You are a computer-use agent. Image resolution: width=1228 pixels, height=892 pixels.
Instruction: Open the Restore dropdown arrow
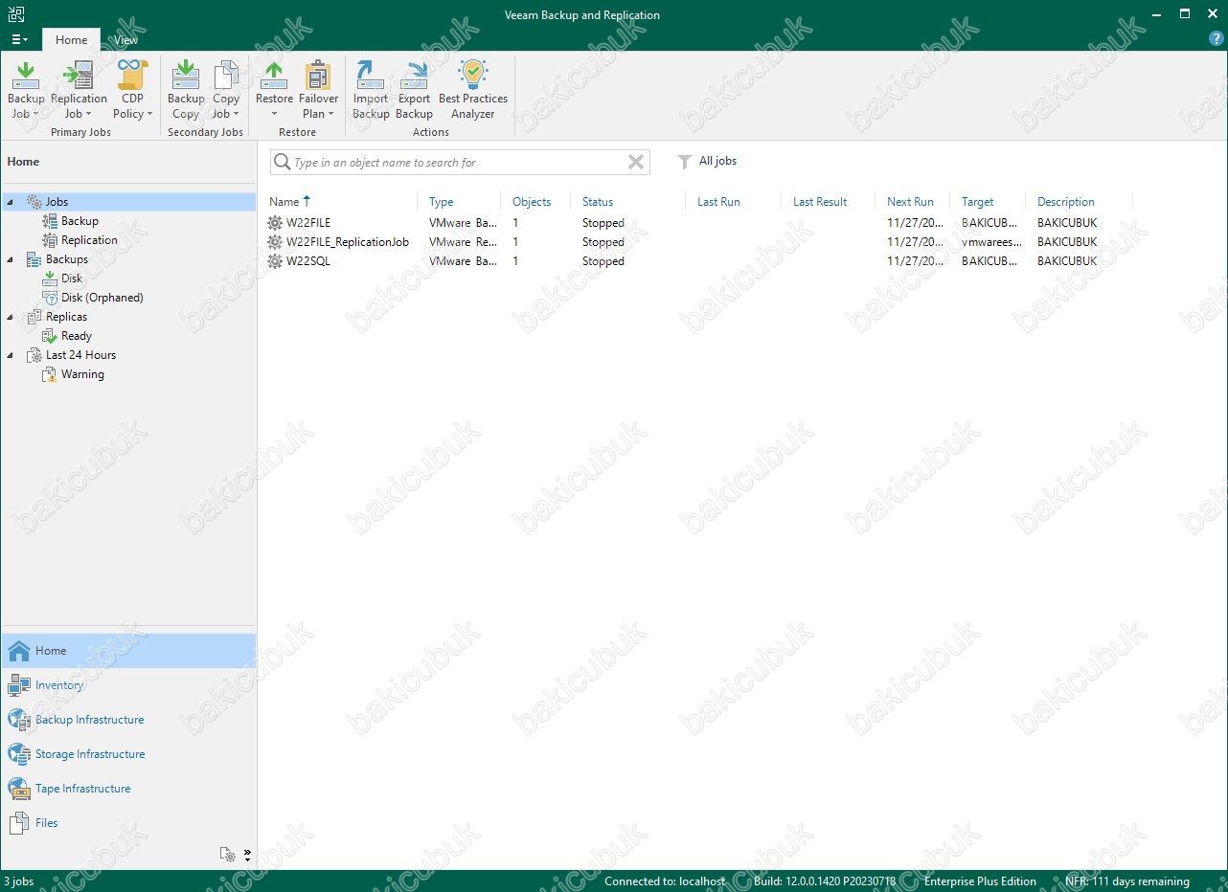coord(274,115)
